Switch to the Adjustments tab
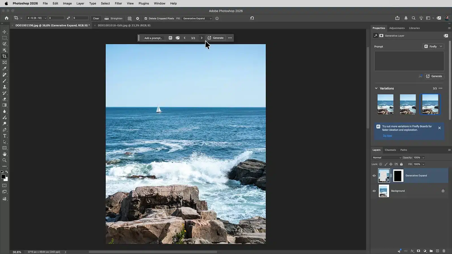 coord(397,28)
